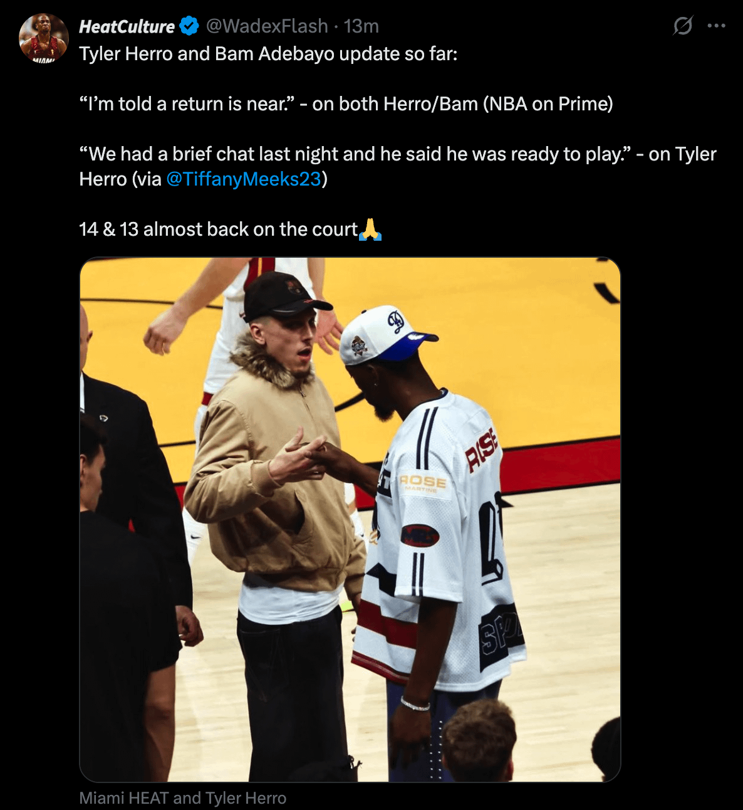
Task: Open the three-dot more options menu
Action: 716,26
